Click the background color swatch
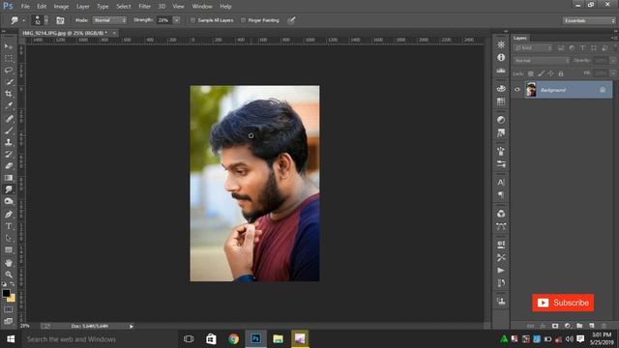Image resolution: width=619 pixels, height=348 pixels. point(12,299)
